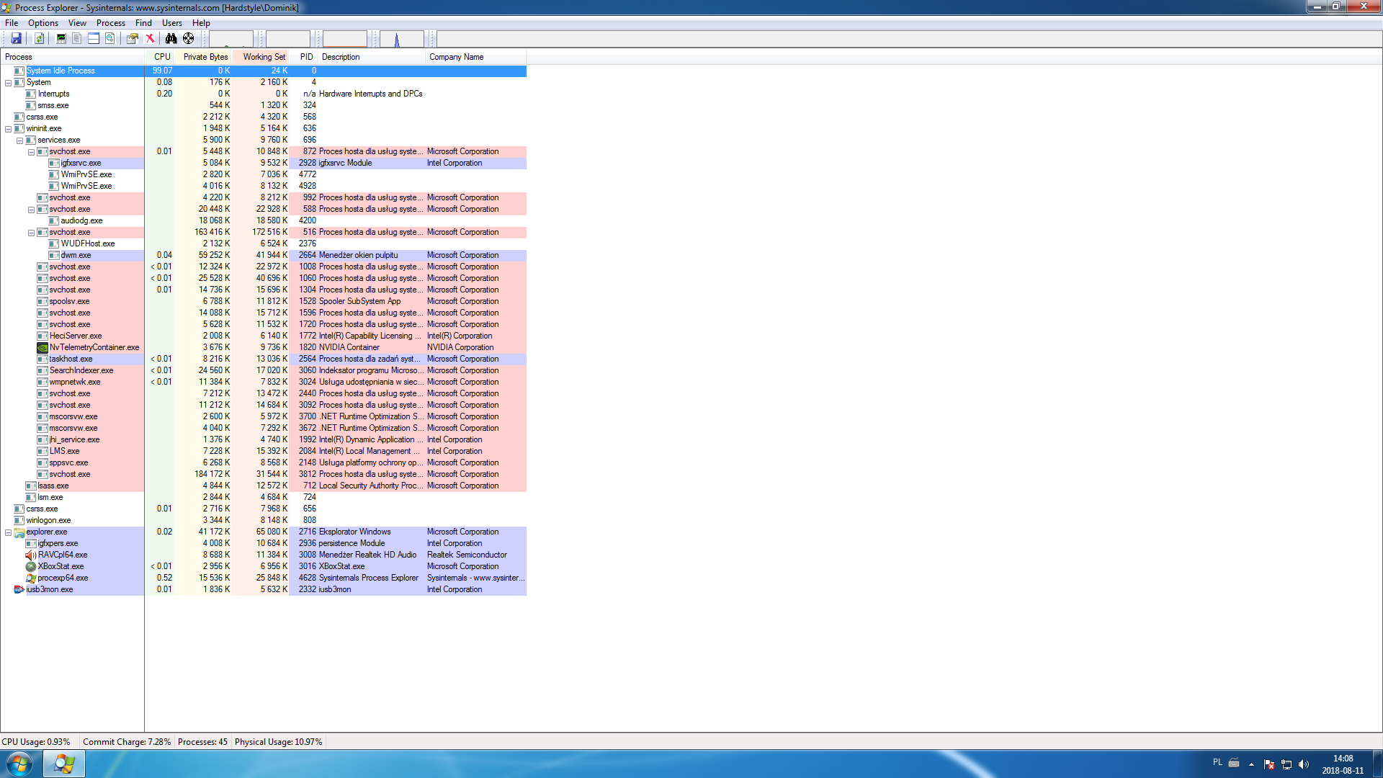Click the Xbox icon beside XBoxStat.exe
This screenshot has width=1383, height=778.
click(x=31, y=566)
